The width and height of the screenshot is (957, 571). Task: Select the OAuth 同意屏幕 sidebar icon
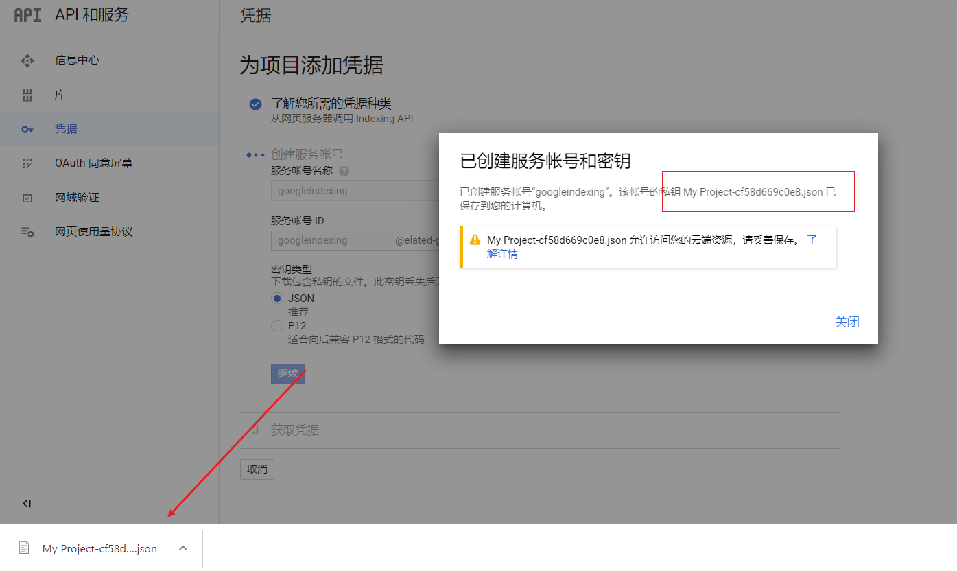click(x=27, y=163)
